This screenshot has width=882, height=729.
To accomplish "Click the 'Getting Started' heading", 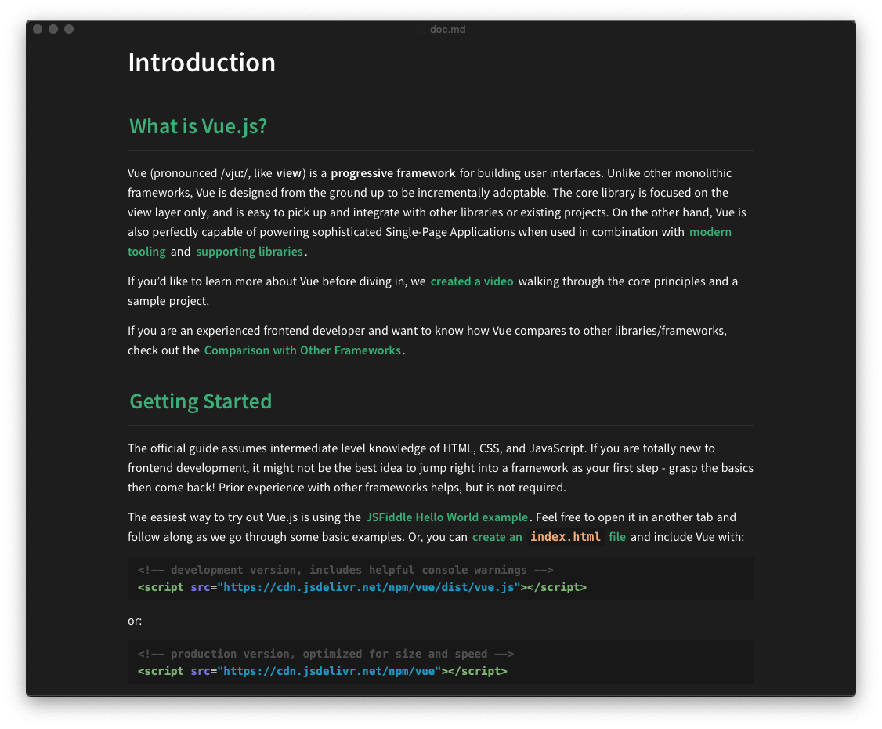I will [201, 401].
